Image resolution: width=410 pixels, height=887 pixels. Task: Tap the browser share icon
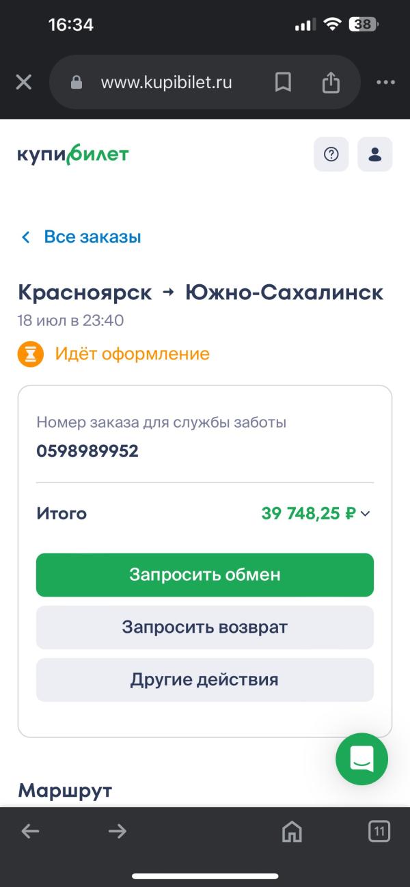331,83
